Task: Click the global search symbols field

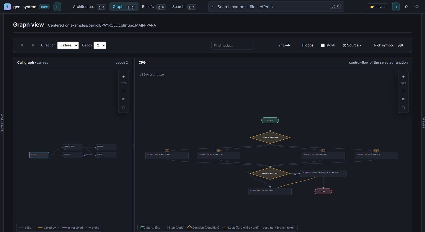Action: click(x=276, y=7)
